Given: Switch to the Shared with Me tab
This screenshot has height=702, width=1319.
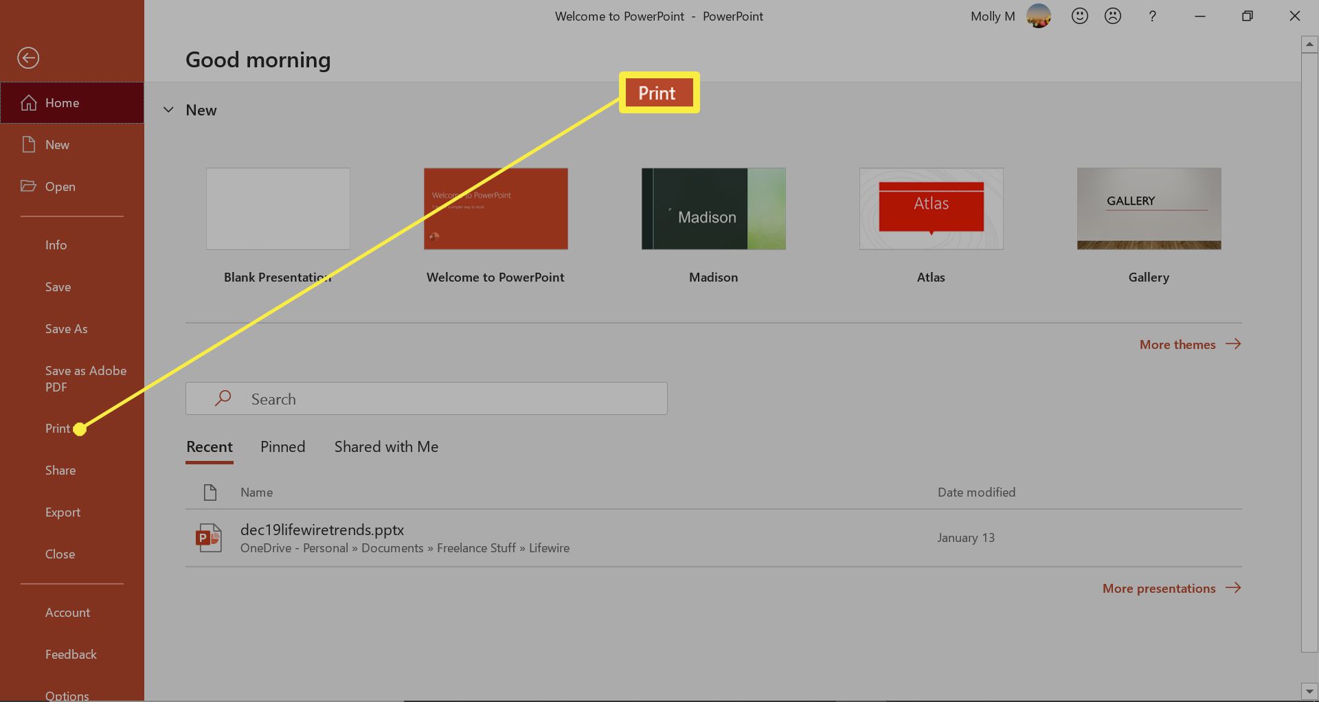Looking at the screenshot, I should 386,447.
